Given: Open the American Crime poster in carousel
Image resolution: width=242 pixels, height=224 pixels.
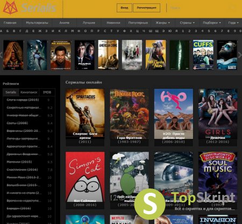Looking at the screenshot, I should 108,55.
